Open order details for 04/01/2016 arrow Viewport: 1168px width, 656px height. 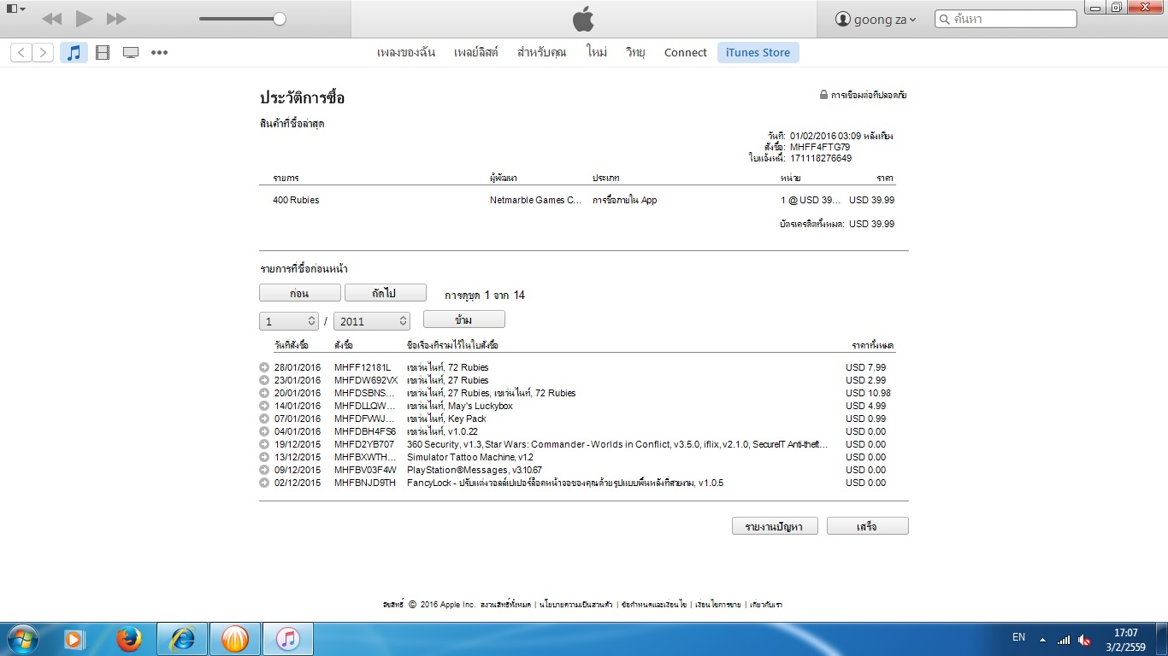[264, 431]
